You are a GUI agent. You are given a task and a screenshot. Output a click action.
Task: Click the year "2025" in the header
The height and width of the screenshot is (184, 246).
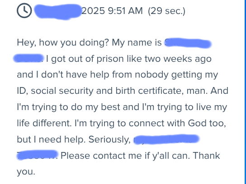pos(93,11)
